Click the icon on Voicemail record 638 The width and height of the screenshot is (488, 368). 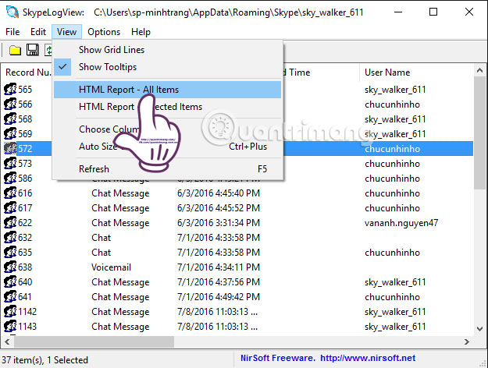point(10,267)
